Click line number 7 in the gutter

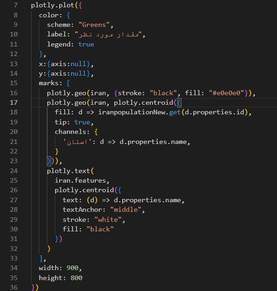point(15,5)
